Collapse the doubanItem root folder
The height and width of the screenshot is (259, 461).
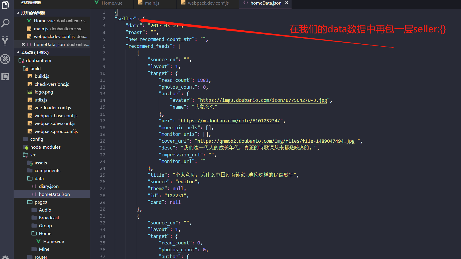52,61
